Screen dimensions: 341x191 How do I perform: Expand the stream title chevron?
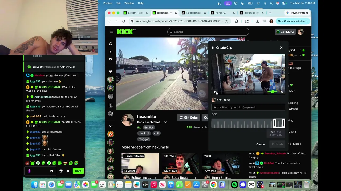click(165, 122)
